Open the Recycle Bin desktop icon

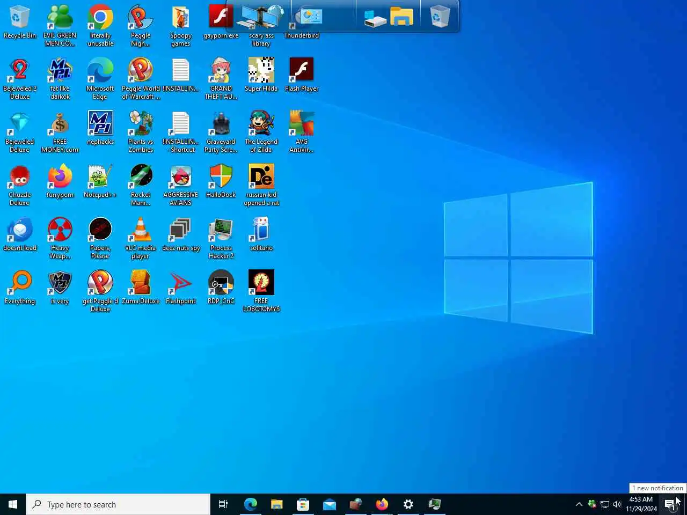[x=20, y=23]
